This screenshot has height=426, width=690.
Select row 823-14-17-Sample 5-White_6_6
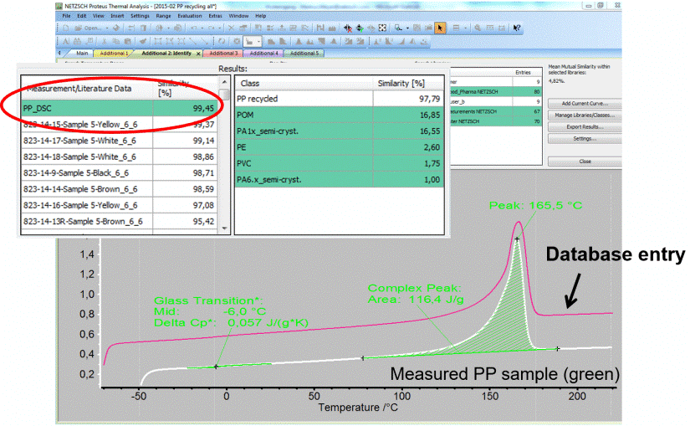pos(120,141)
